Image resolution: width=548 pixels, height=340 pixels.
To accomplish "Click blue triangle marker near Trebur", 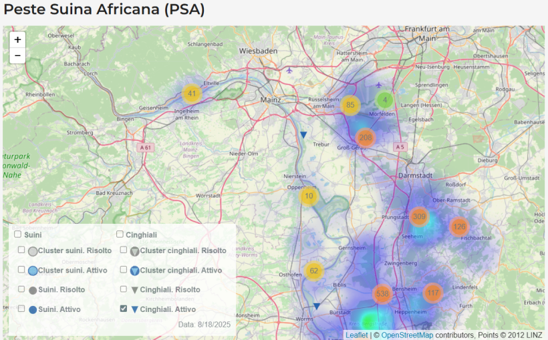I will coord(303,135).
